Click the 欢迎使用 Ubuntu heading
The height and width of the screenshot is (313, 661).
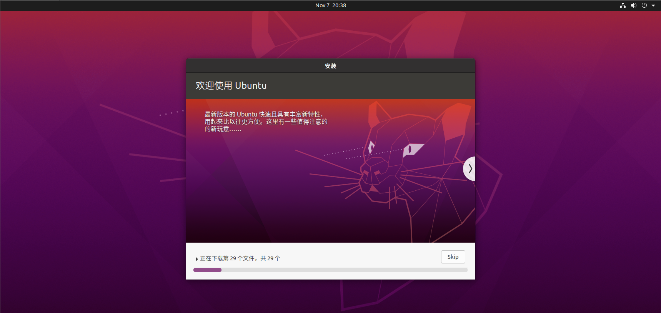pos(231,85)
